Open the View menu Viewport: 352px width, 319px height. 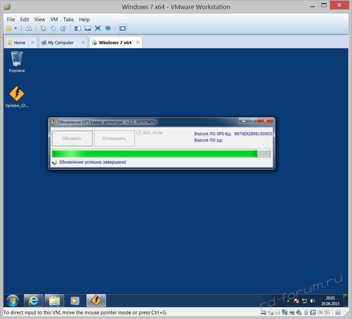39,20
